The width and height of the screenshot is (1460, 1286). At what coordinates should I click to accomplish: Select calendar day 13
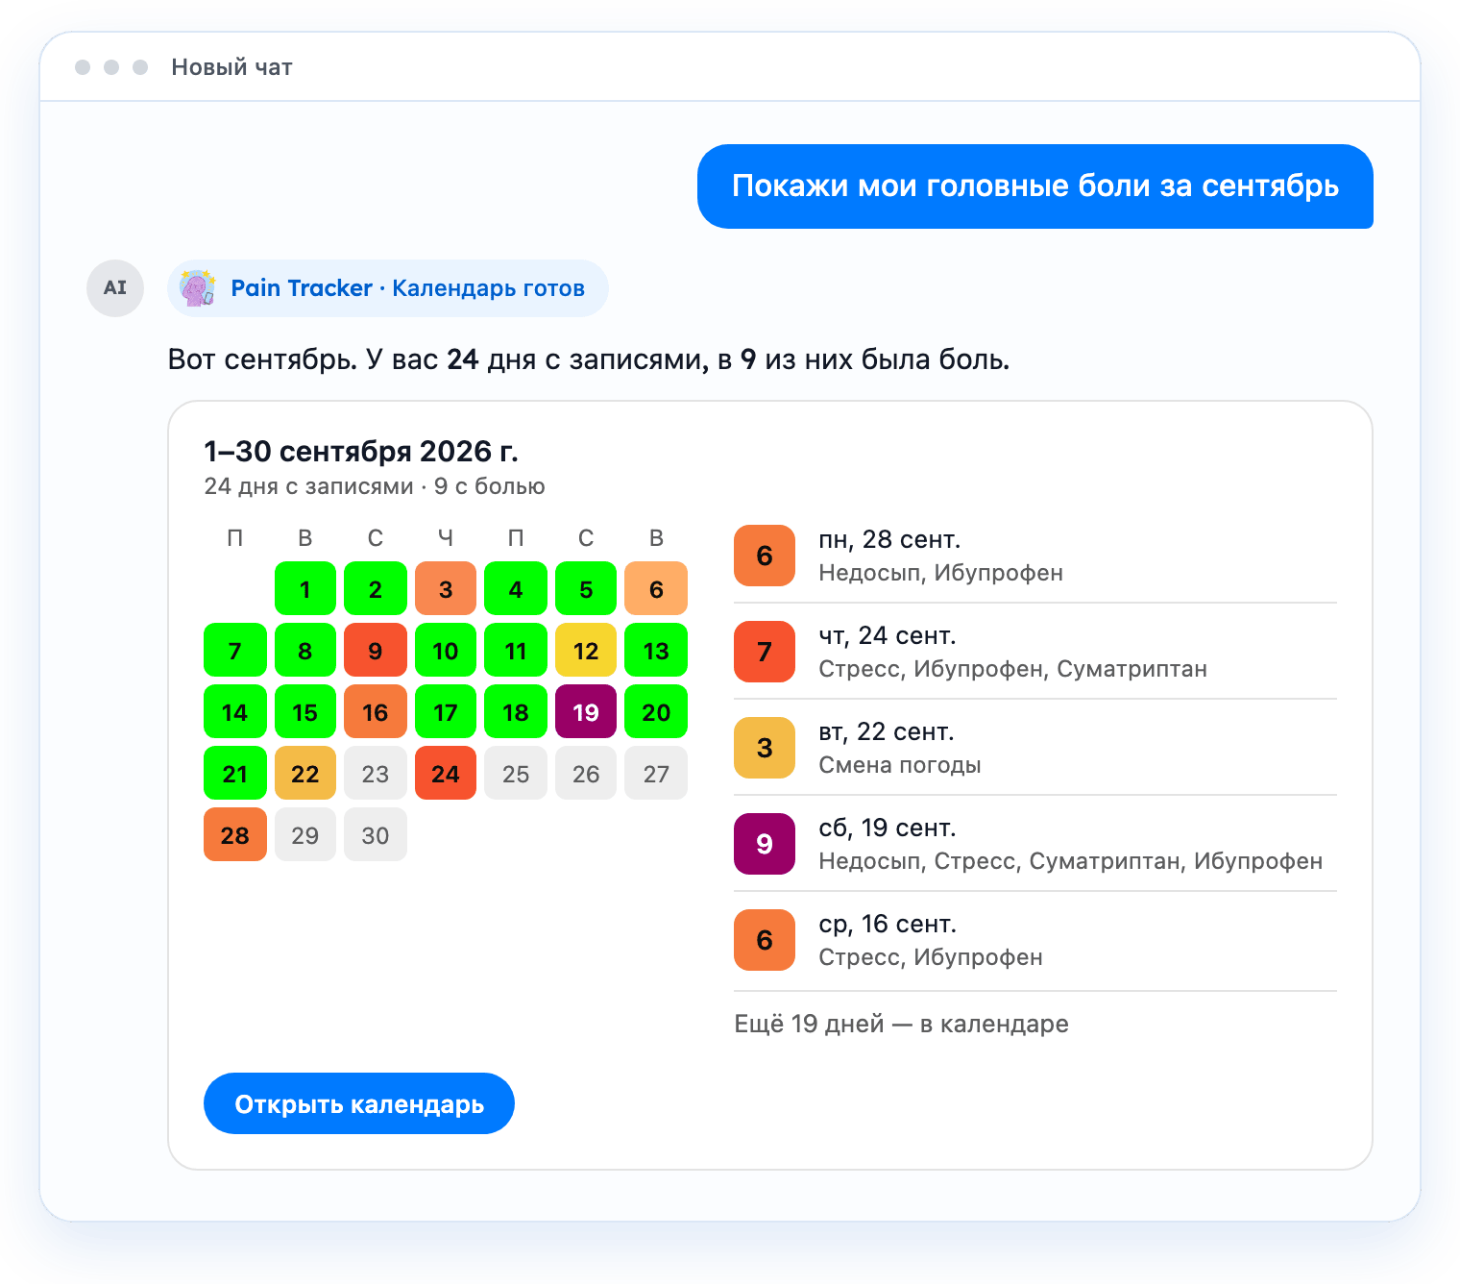pyautogui.click(x=656, y=650)
